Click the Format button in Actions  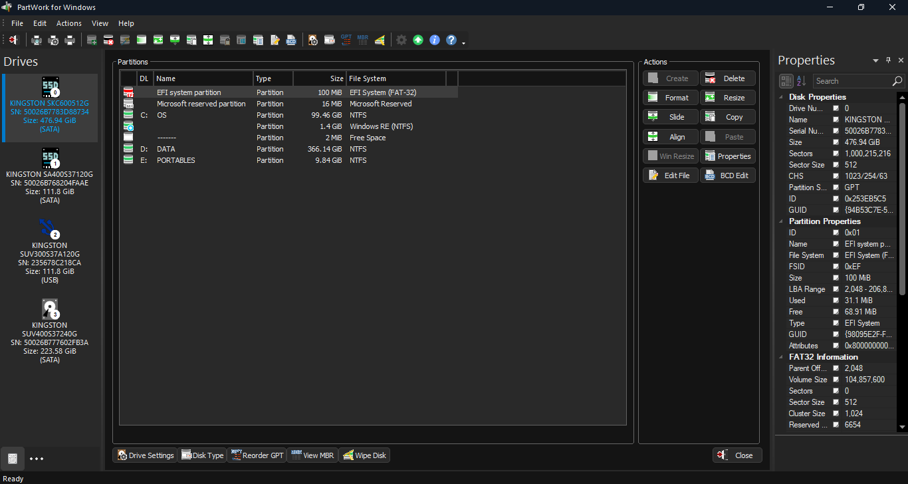coord(671,98)
